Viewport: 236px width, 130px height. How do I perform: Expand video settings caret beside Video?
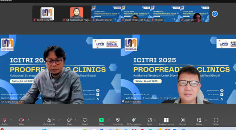(x=28, y=120)
